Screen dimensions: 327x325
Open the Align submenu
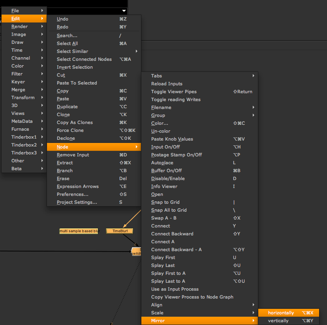pos(157,305)
